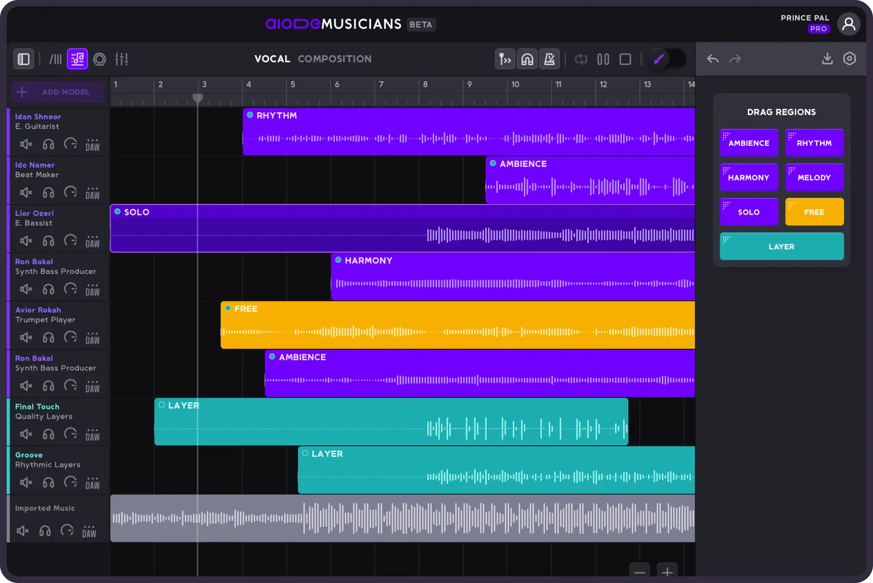
Task: Regenerate Lior Ozeri's bass track
Action: point(71,241)
